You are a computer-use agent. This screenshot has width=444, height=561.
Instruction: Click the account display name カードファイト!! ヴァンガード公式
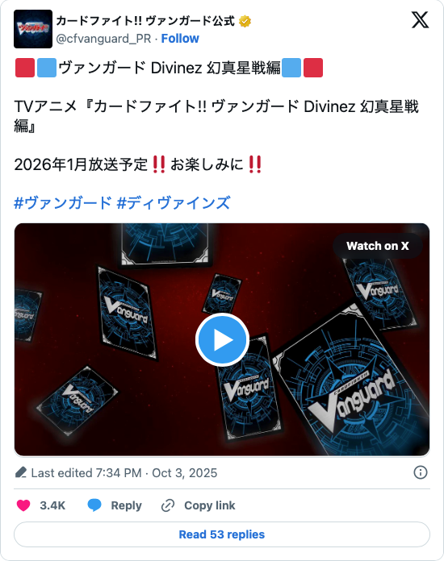tap(145, 21)
